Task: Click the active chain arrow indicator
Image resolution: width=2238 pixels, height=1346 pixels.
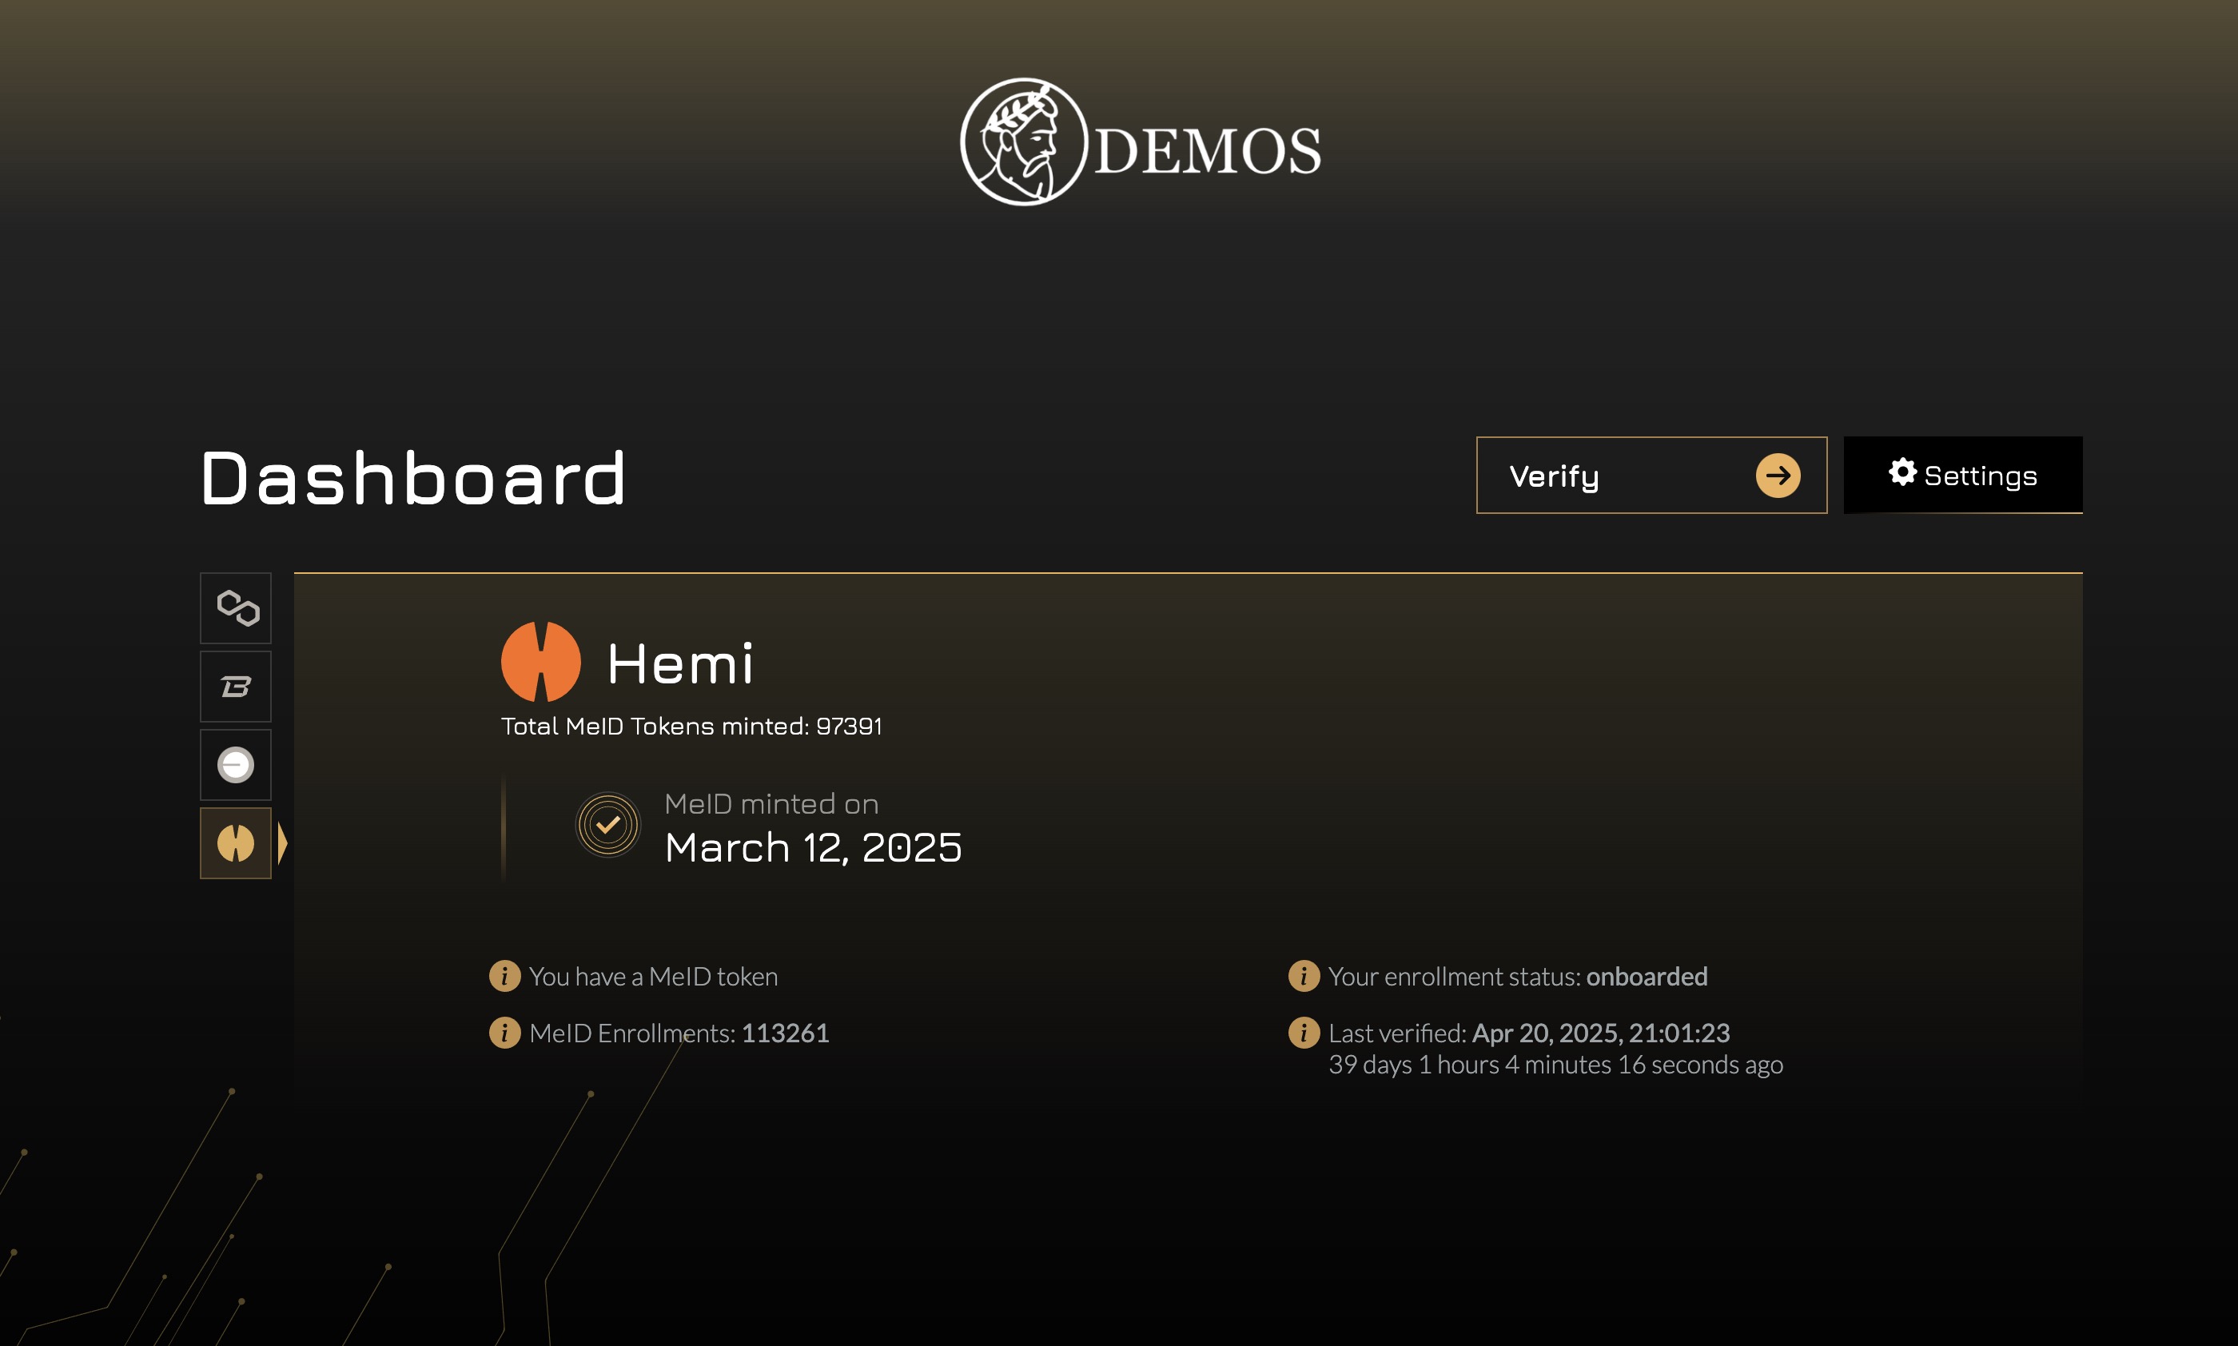Action: point(283,843)
